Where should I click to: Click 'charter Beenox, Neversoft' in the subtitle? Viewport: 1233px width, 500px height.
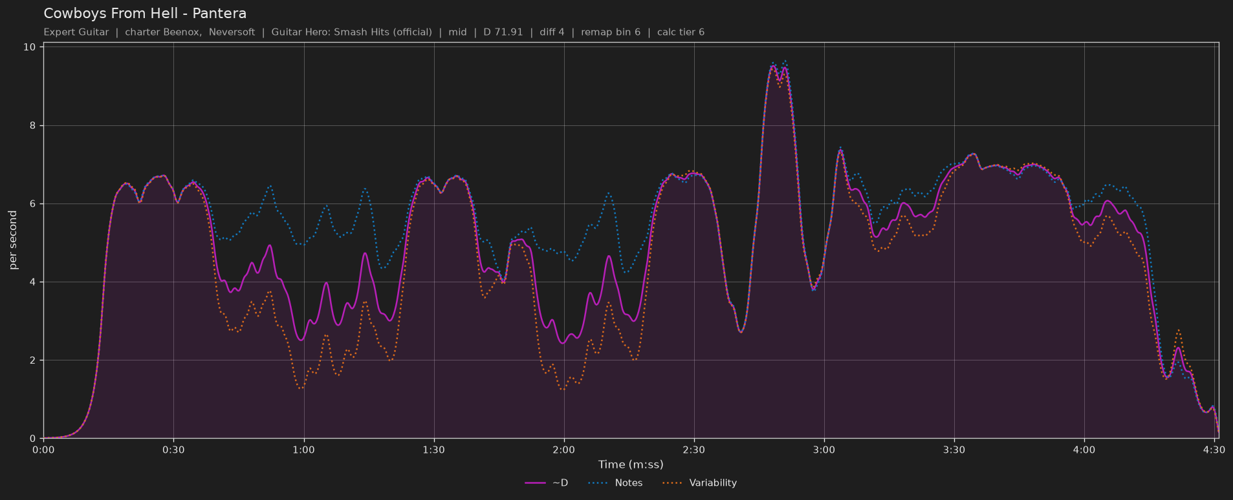(x=190, y=32)
